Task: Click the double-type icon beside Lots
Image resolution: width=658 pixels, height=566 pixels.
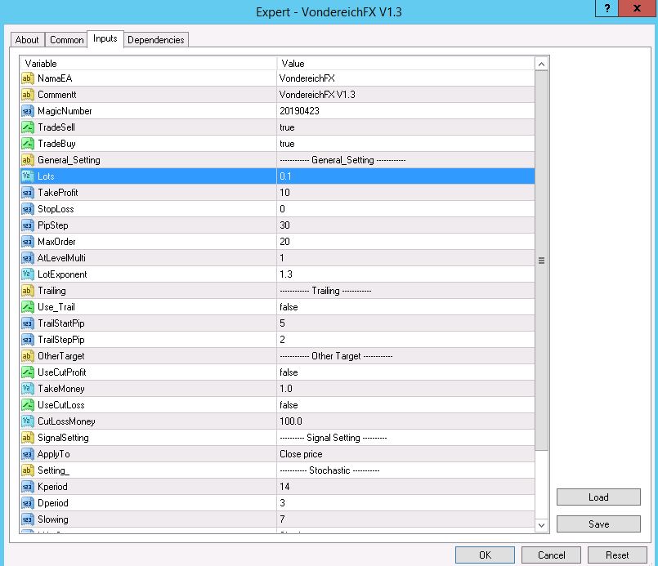Action: click(x=27, y=176)
